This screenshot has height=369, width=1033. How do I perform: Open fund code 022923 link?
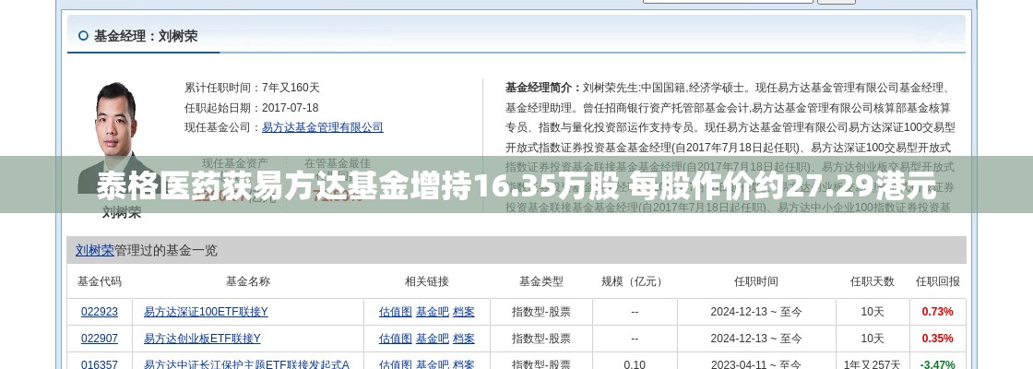click(x=100, y=312)
